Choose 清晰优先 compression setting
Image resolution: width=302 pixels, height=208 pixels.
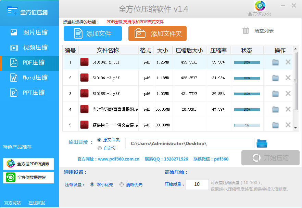pyautogui.click(x=122, y=184)
